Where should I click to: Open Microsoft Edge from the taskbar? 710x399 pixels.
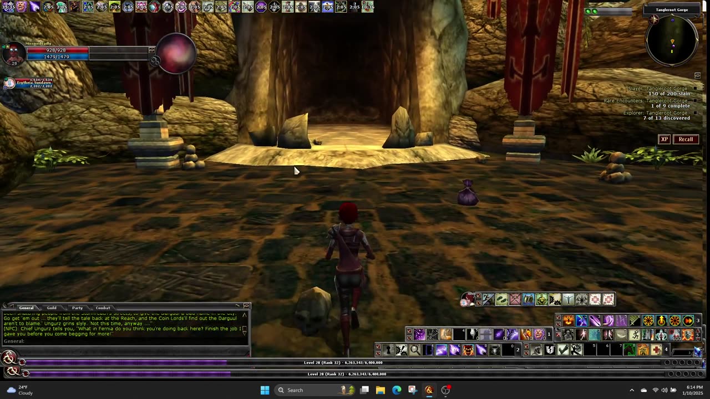[x=397, y=390]
